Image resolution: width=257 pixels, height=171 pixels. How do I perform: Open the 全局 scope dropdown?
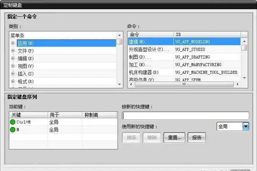tap(246, 126)
